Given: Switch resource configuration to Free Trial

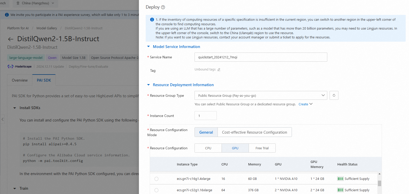Looking at the screenshot, I should 262,148.
